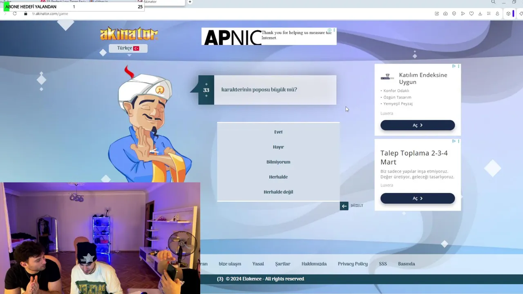Click the Luxera label on the top ad

pos(387,114)
